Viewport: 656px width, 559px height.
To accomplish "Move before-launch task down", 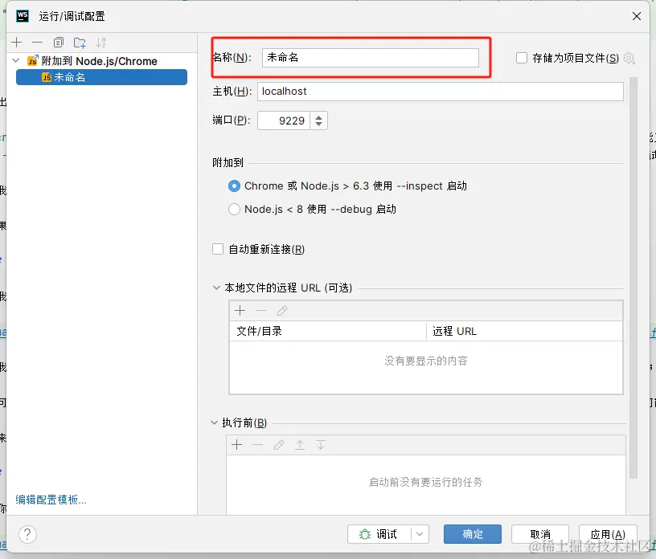I will click(x=321, y=445).
